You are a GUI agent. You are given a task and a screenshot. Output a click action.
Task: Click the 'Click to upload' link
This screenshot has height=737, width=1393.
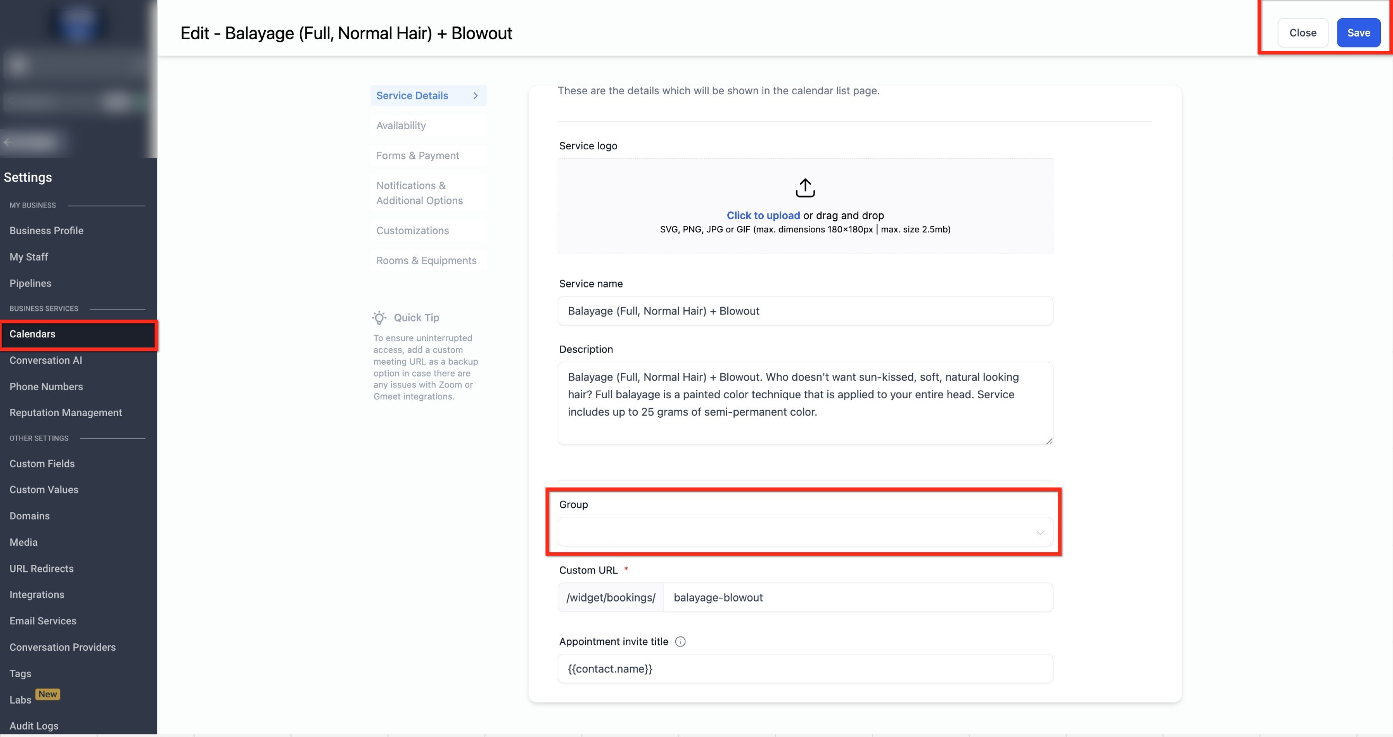tap(763, 215)
